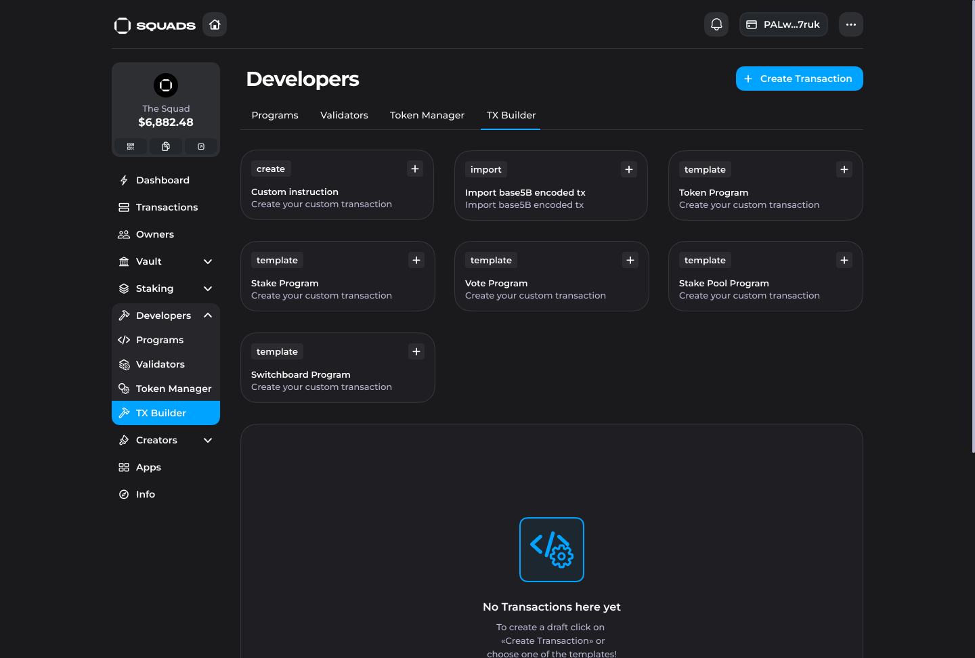Click plus on Import base58 encoded tx card
This screenshot has height=658, width=975.
click(629, 169)
